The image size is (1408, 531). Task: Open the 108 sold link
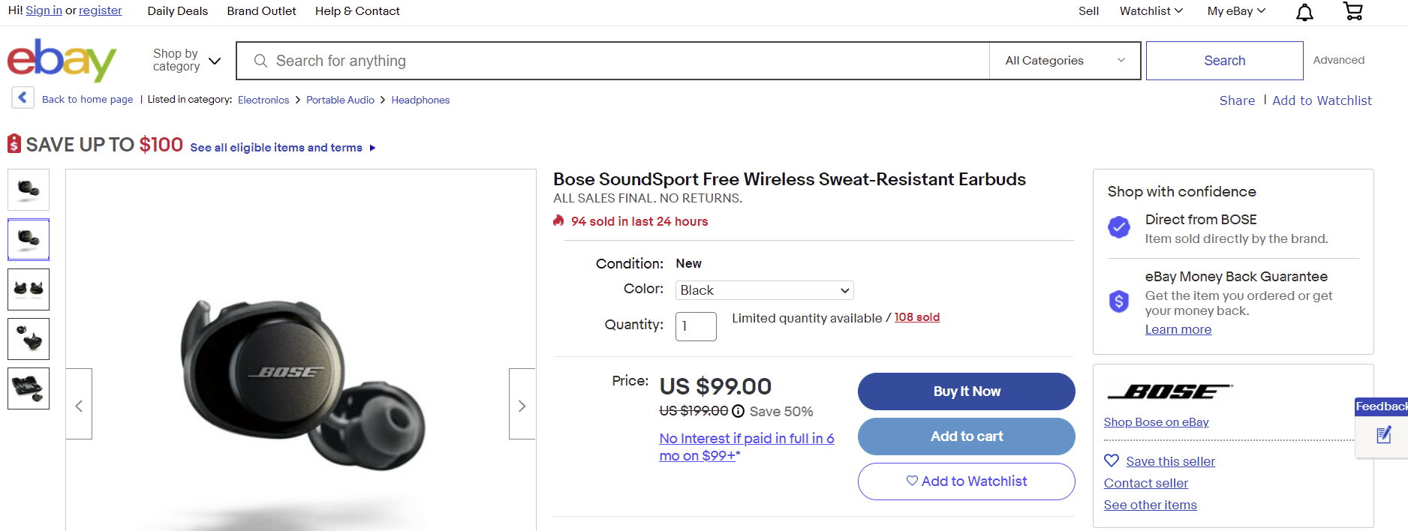[x=916, y=317]
